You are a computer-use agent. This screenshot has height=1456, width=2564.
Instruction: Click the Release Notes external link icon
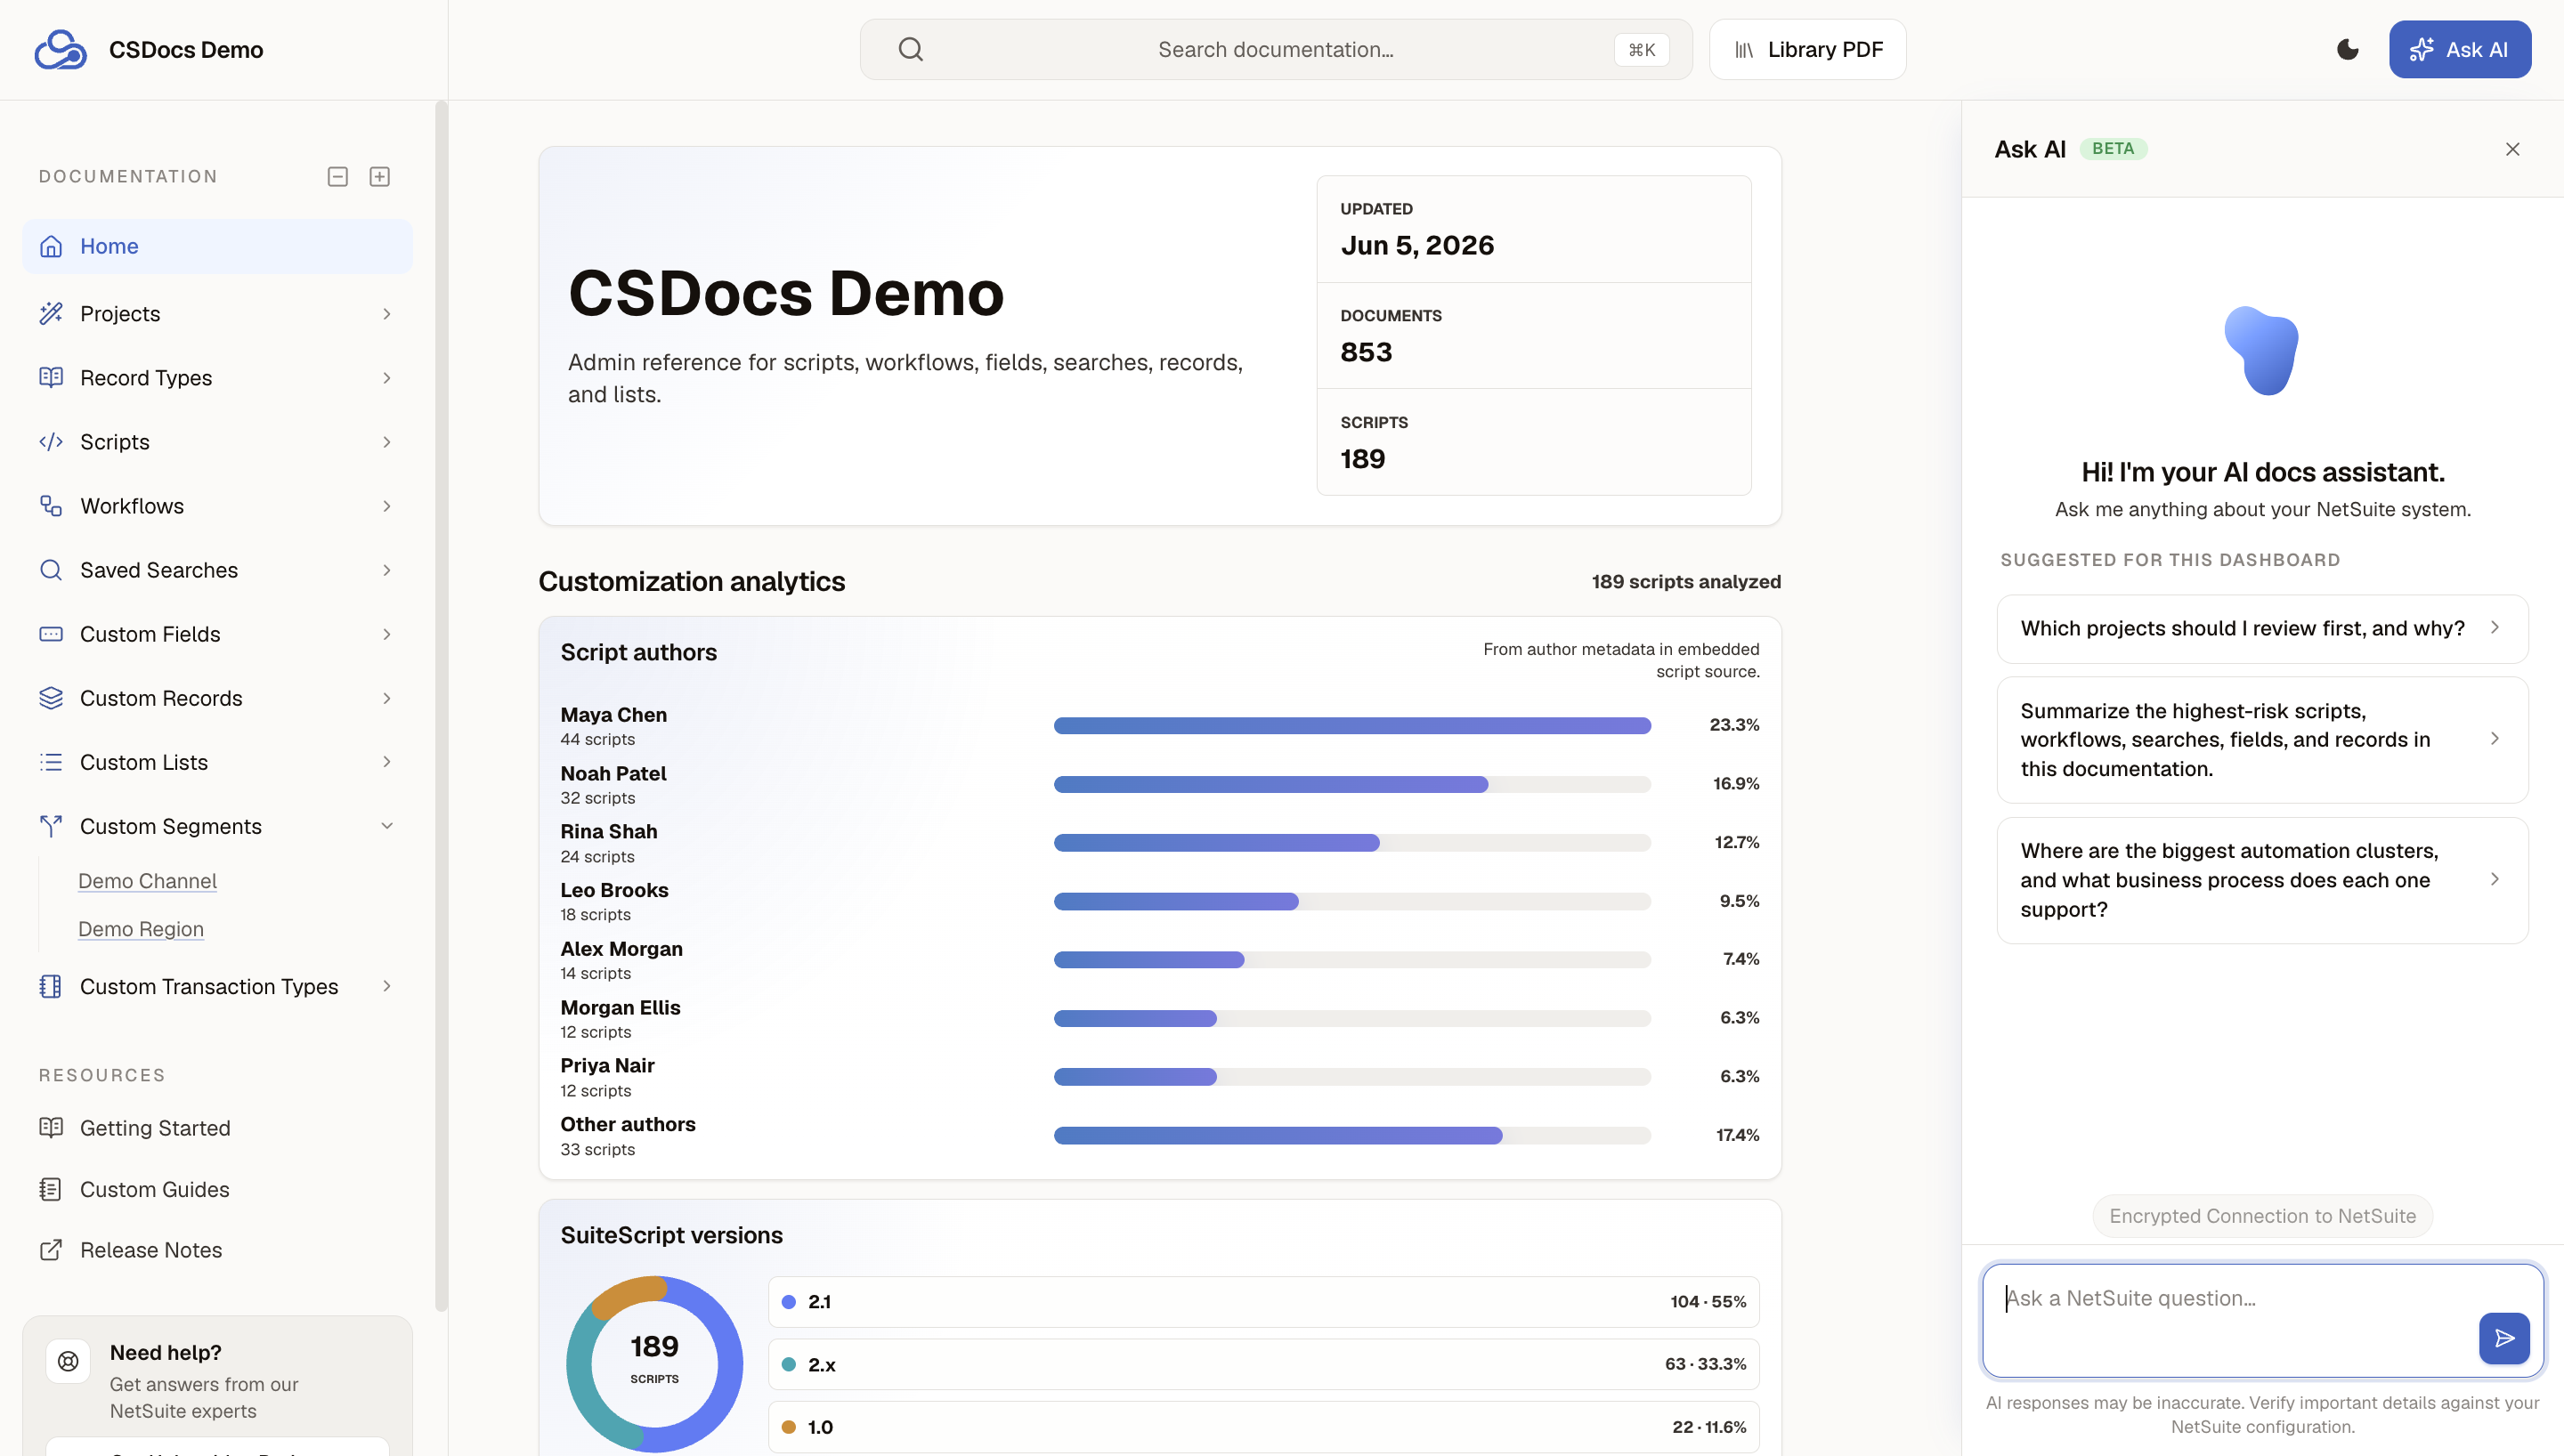[51, 1250]
